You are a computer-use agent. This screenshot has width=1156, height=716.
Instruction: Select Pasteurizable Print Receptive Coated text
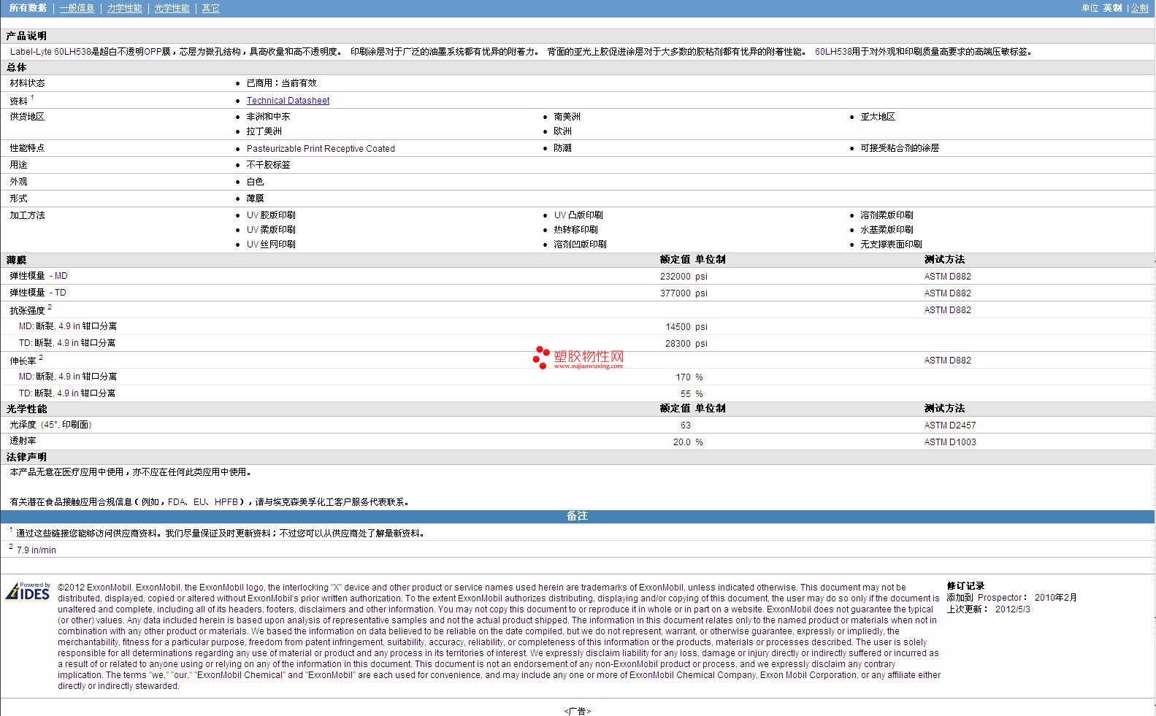click(x=321, y=148)
